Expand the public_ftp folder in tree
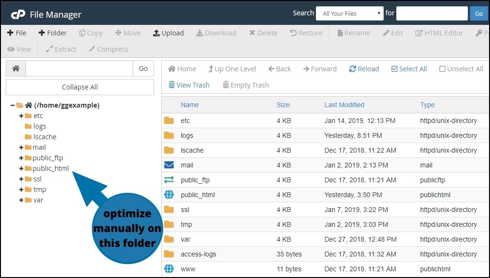 click(21, 158)
